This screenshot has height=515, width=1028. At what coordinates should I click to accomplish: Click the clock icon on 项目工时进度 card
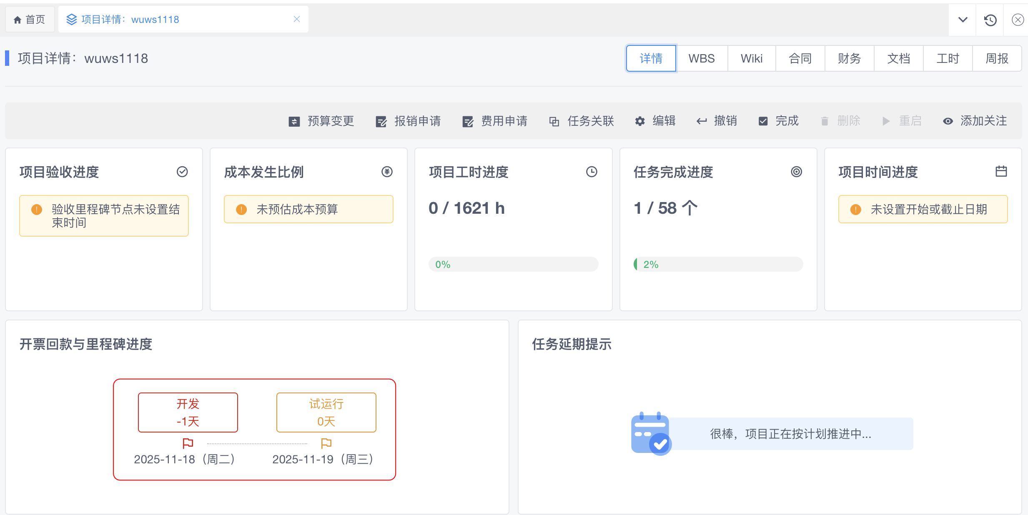click(592, 172)
